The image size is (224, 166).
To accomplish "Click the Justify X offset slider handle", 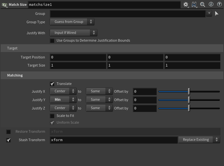I will [x=189, y=91].
